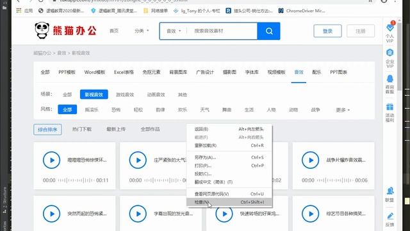Open the 应用 apps grid bookmark
The width and height of the screenshot is (410, 231).
coord(24,11)
